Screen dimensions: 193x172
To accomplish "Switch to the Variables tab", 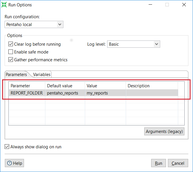I will pyautogui.click(x=42, y=75).
